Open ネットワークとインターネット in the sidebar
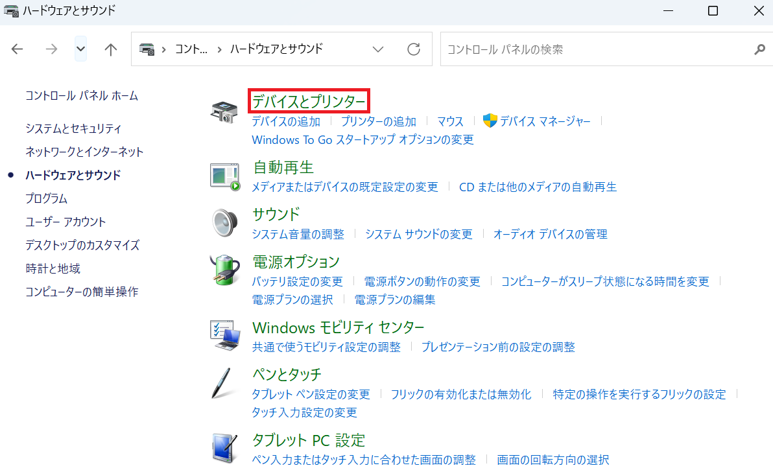This screenshot has height=470, width=773. (x=84, y=152)
